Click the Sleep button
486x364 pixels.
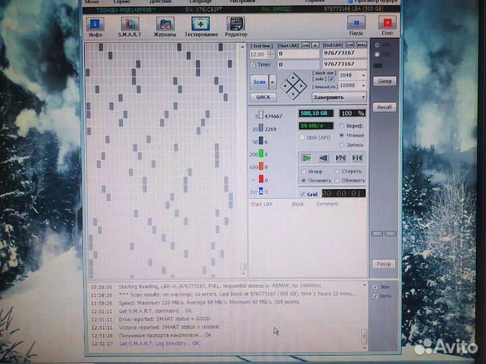coord(384,81)
